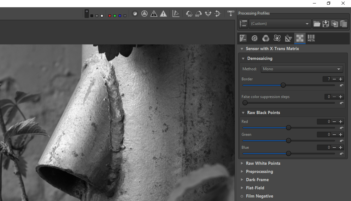Click the Green black point slider
The height and width of the screenshot is (201, 351).
[x=288, y=141]
